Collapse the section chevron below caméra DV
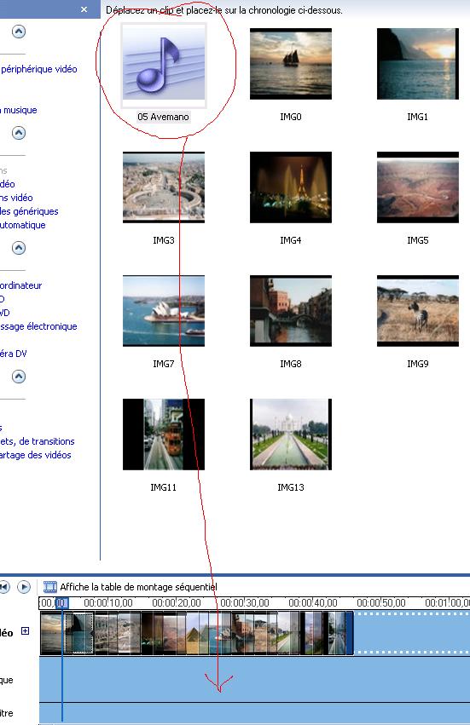 (19, 377)
